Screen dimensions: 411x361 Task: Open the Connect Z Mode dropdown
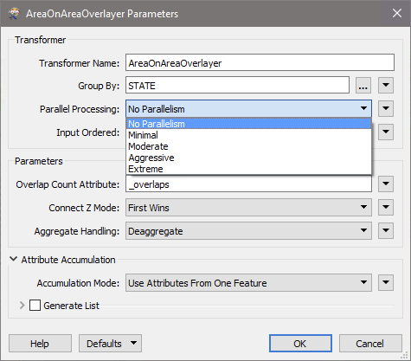(x=248, y=207)
